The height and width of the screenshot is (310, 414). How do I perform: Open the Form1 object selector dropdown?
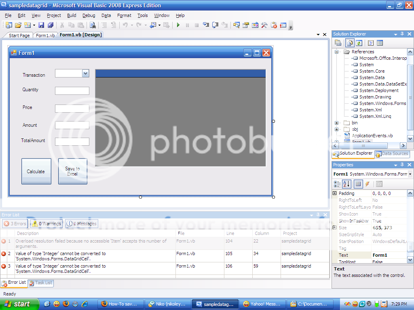pos(410,174)
